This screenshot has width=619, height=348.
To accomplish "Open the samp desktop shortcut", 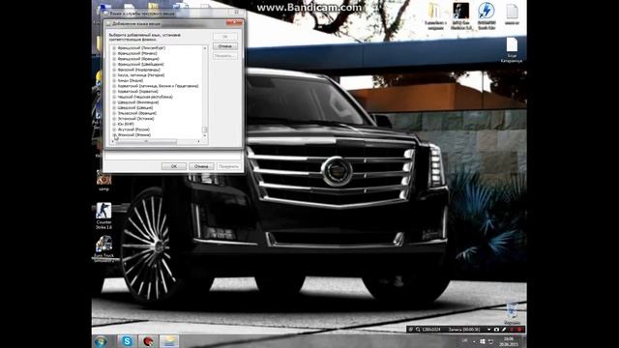I will 103,182.
